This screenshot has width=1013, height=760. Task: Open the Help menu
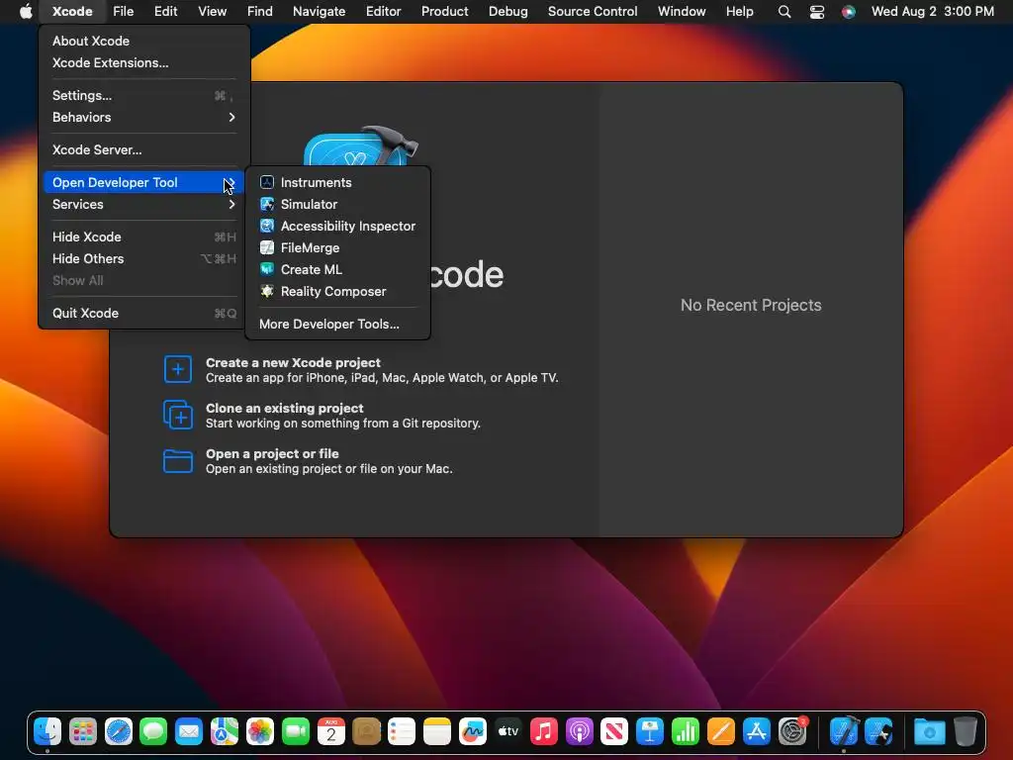pyautogui.click(x=739, y=12)
